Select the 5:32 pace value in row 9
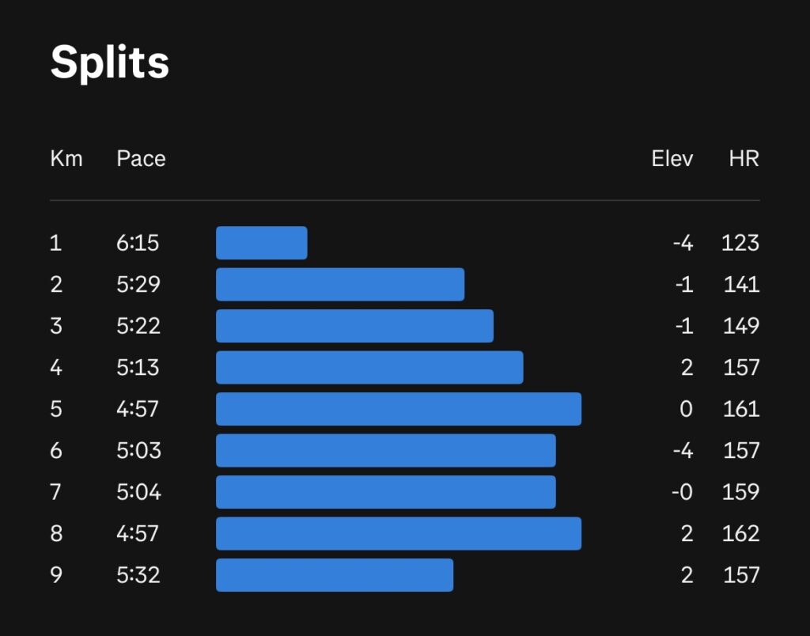This screenshot has width=810, height=636. click(x=138, y=575)
